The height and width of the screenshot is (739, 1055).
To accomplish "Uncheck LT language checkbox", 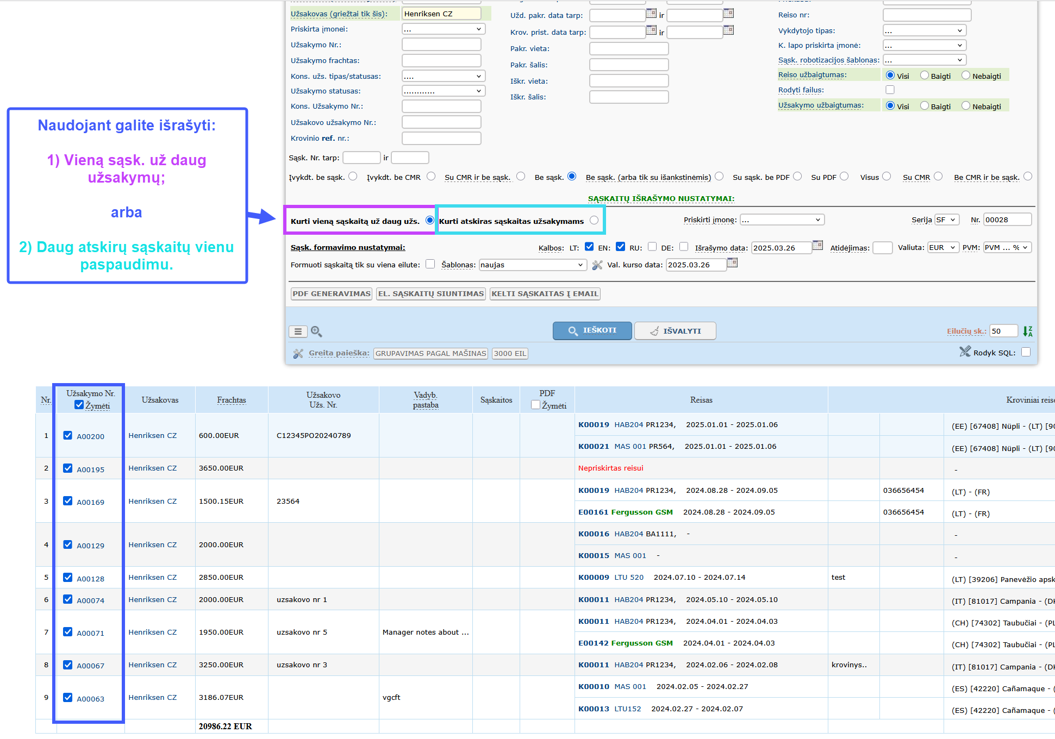I will pyautogui.click(x=589, y=247).
